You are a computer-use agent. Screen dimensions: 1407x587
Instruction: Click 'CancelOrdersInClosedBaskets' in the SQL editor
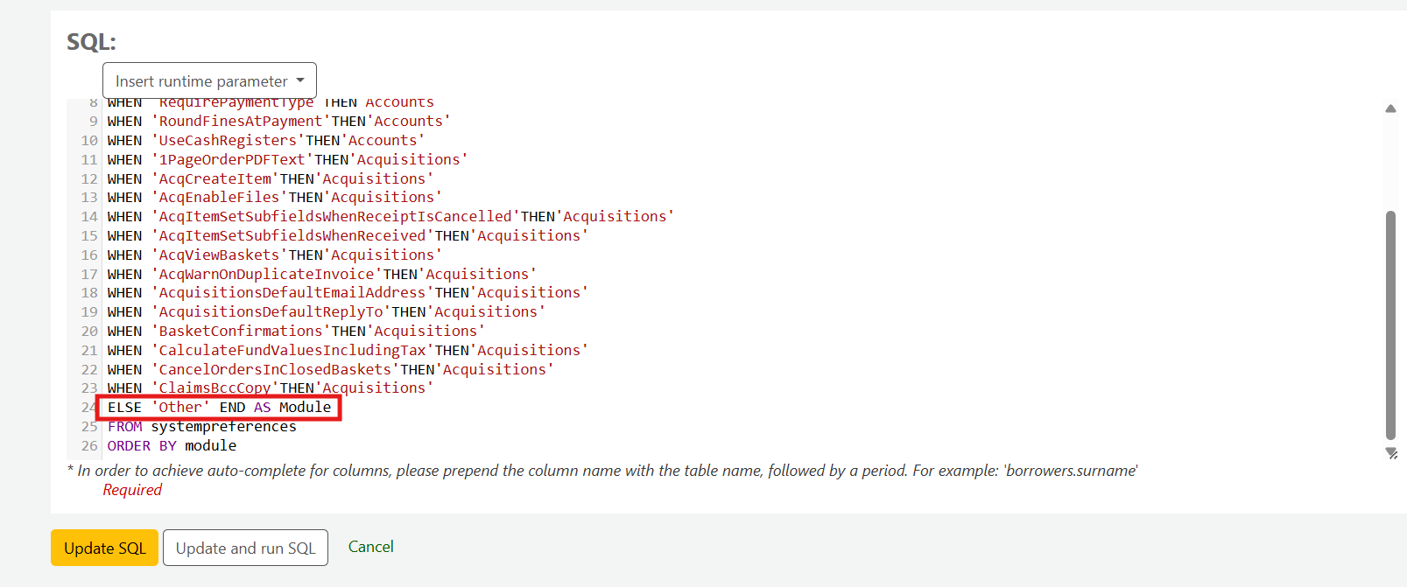coord(274,370)
